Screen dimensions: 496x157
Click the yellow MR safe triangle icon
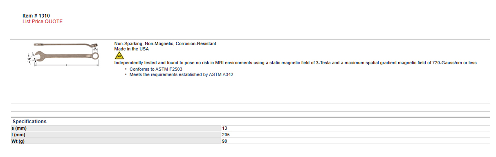click(x=119, y=56)
